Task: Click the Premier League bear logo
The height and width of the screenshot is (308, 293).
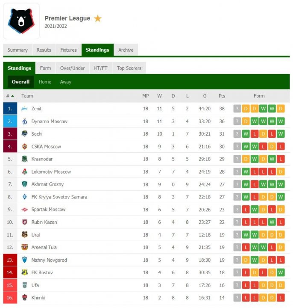Action: click(x=21, y=21)
